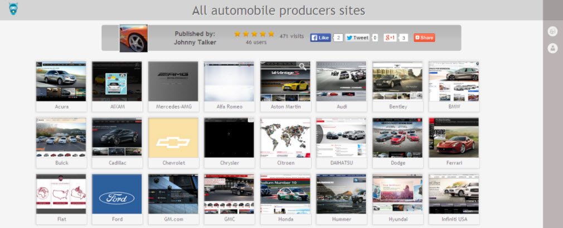The width and height of the screenshot is (563, 228).
Task: Click the BMW label link
Action: coord(454,106)
